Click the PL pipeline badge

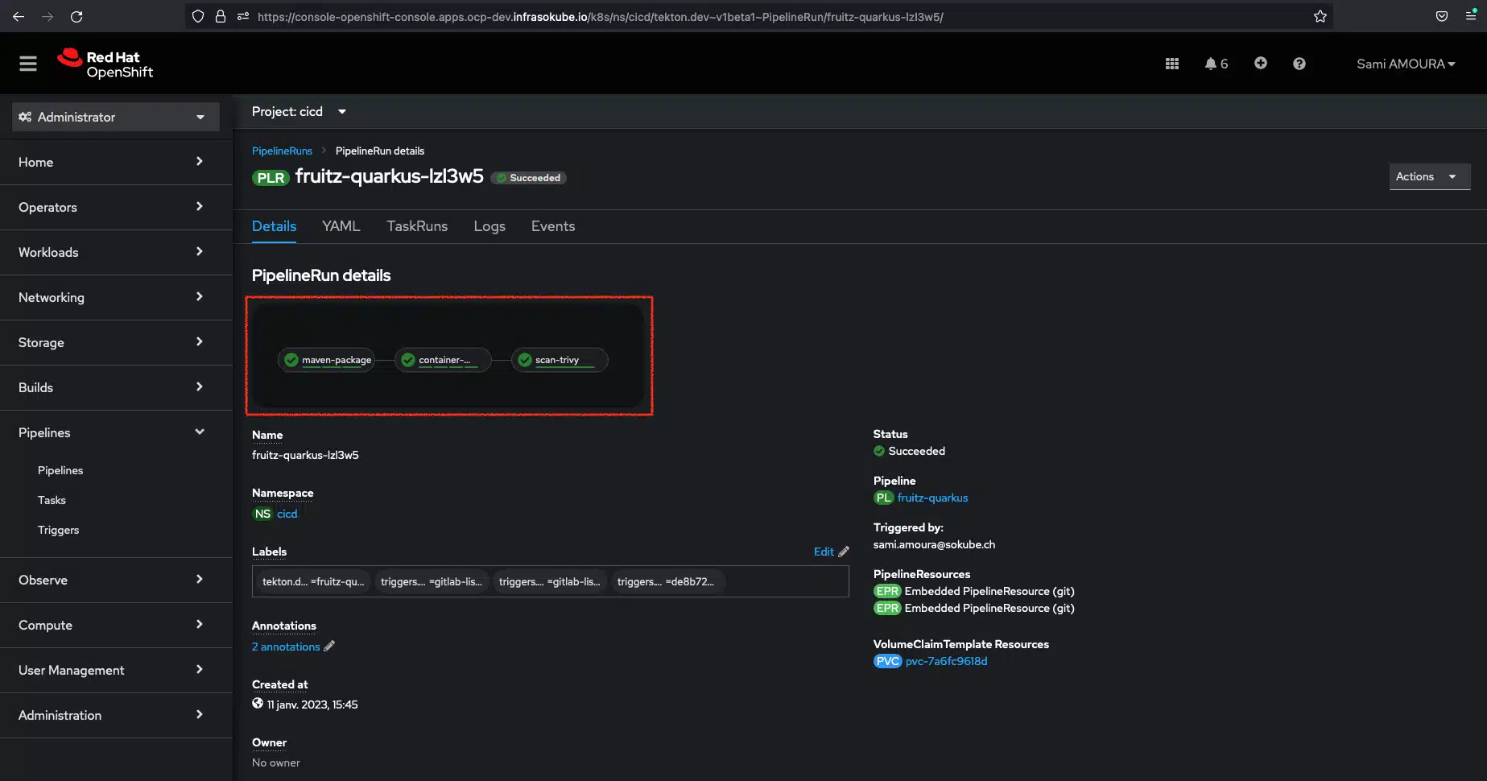pyautogui.click(x=883, y=498)
